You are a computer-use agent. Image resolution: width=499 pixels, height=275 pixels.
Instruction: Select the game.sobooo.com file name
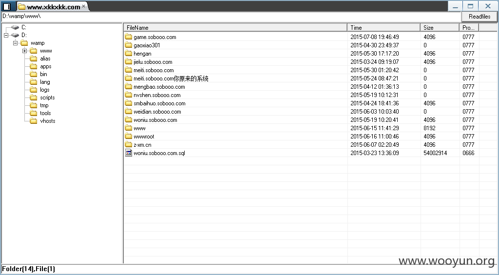[x=154, y=37]
